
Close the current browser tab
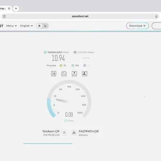click(x=9, y=9)
